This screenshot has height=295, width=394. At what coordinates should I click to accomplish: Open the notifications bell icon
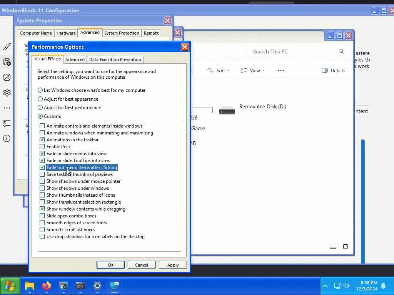pyautogui.click(x=383, y=286)
